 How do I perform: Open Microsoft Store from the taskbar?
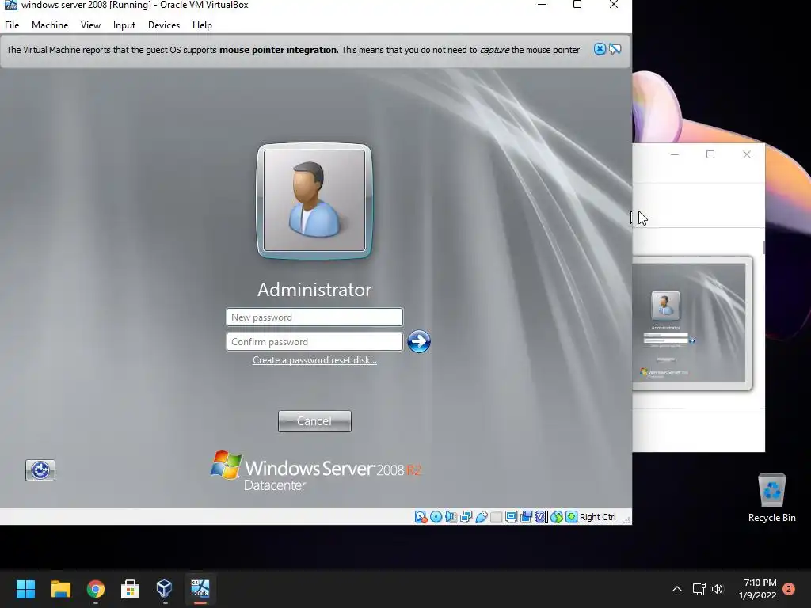[x=130, y=589]
